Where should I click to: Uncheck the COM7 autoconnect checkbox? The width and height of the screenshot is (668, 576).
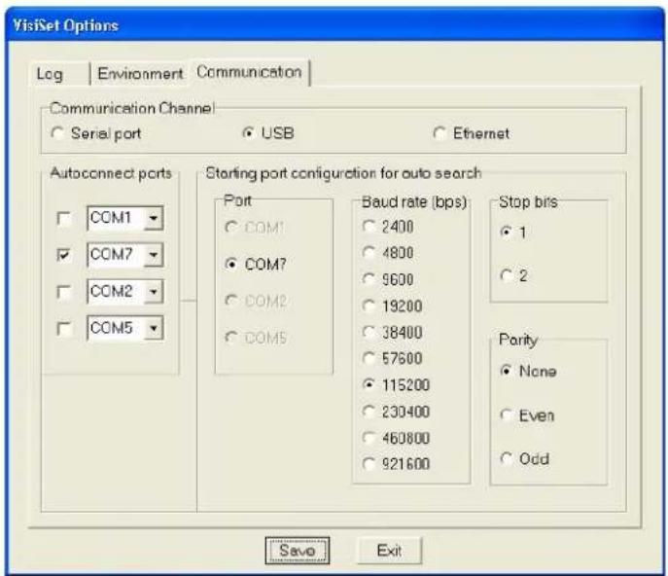pyautogui.click(x=64, y=255)
